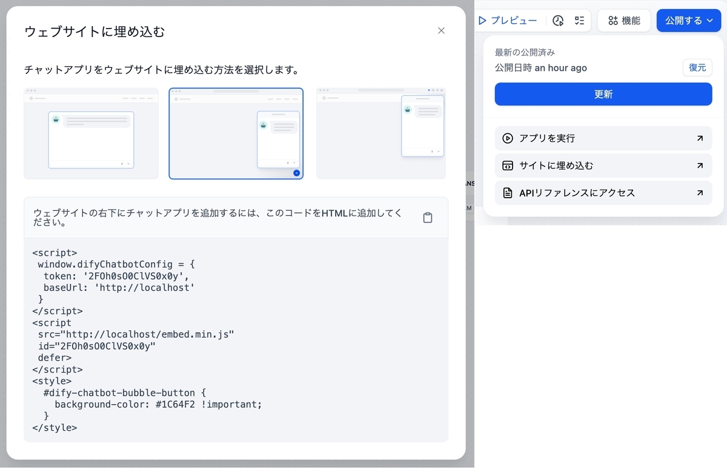Image resolution: width=727 pixels, height=469 pixels.
Task: Click the document icon of APIリファレンスにアクセス
Action: click(508, 193)
